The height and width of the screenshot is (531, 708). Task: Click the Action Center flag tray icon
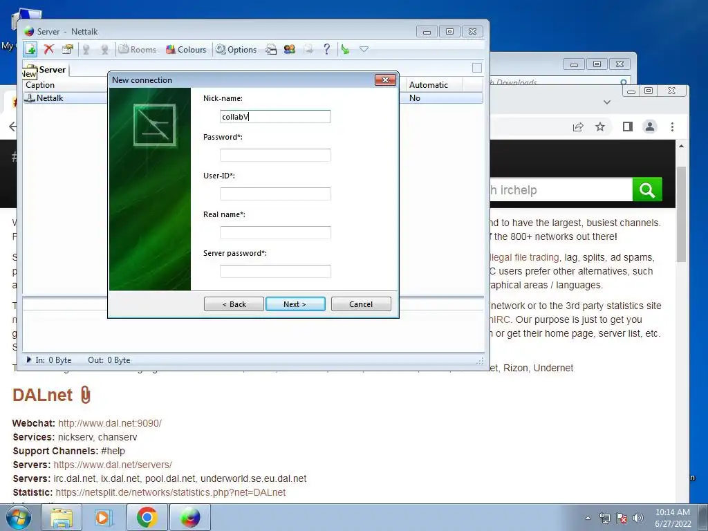coord(622,518)
